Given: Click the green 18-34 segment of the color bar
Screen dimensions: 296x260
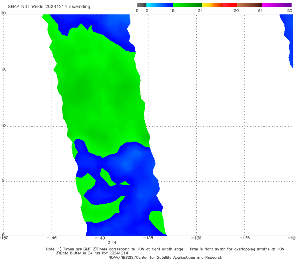Looking at the screenshot, I should pyautogui.click(x=187, y=5).
